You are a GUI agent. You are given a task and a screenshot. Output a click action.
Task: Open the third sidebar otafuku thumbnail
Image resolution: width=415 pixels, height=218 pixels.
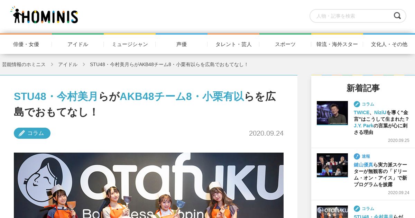pyautogui.click(x=332, y=212)
